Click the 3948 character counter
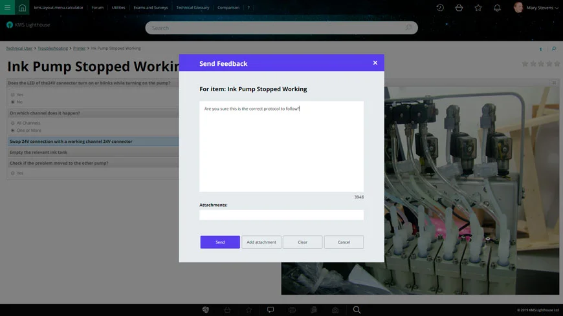Image resolution: width=563 pixels, height=316 pixels. [x=359, y=197]
